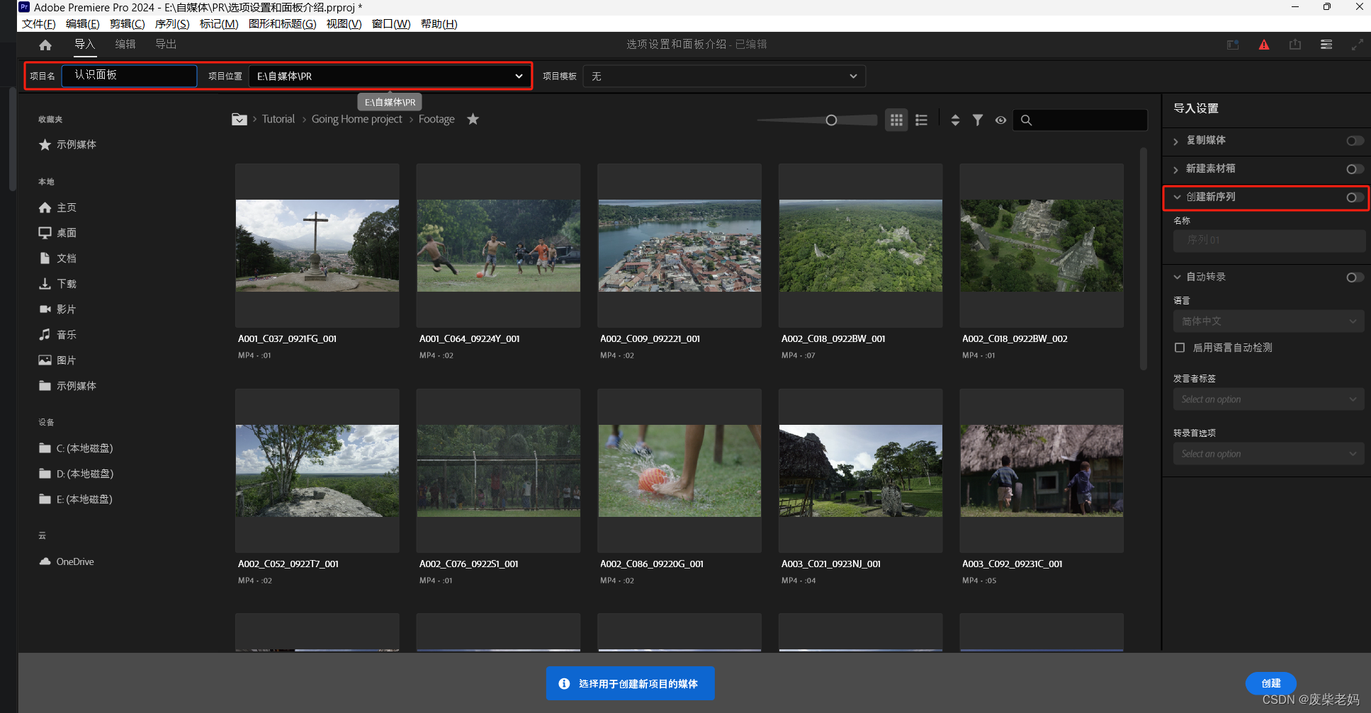1371x713 pixels.
Task: Toggle the eye visibility filter icon
Action: [x=1000, y=120]
